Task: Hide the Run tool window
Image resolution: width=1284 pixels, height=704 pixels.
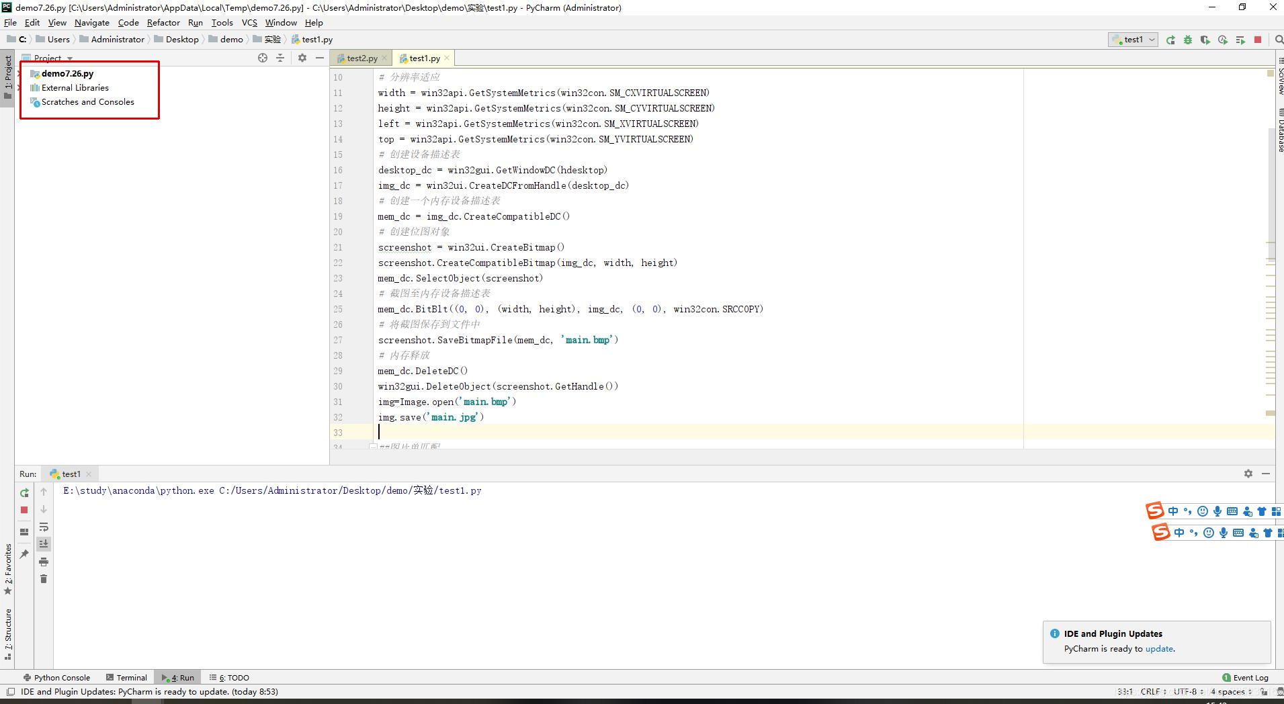Action: 1266,474
